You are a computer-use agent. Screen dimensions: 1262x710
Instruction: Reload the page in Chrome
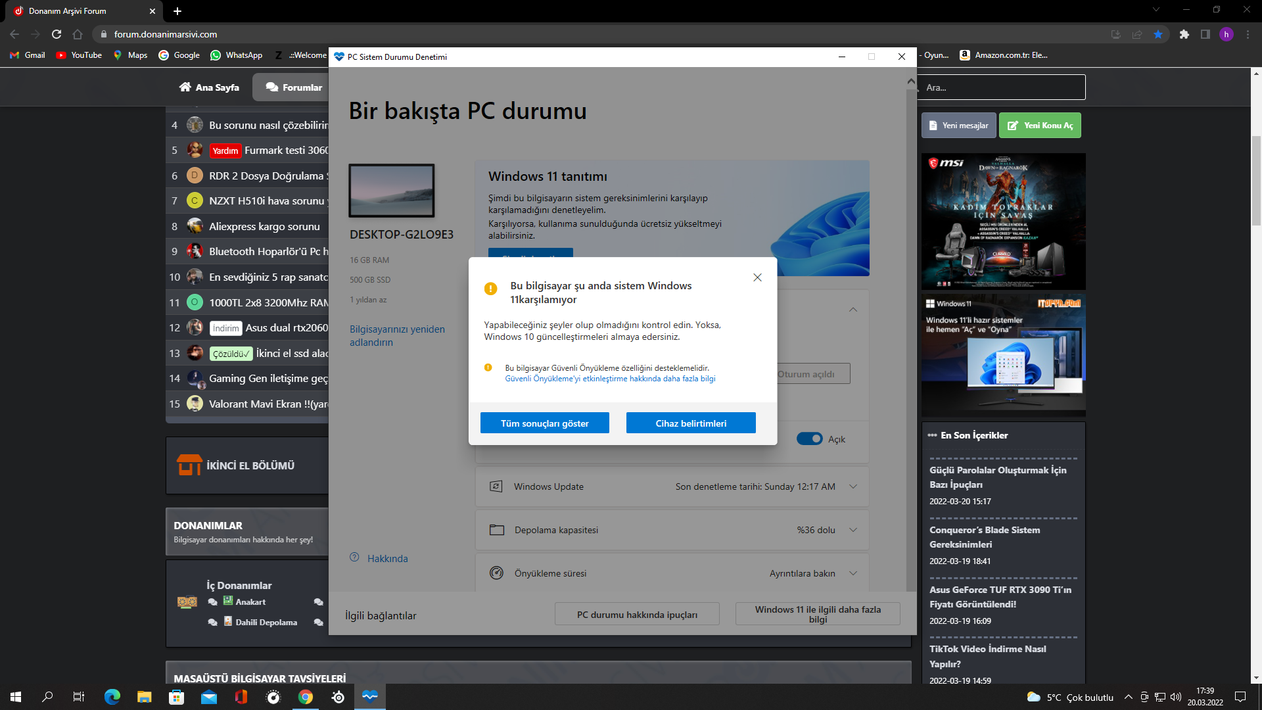pyautogui.click(x=57, y=34)
